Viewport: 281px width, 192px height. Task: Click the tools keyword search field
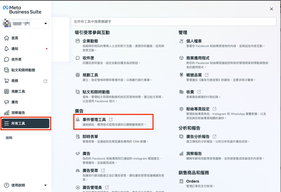pyautogui.click(x=173, y=22)
